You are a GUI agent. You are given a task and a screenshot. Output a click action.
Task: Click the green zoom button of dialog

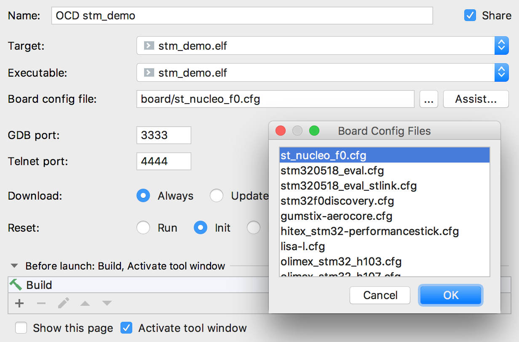[x=314, y=131]
